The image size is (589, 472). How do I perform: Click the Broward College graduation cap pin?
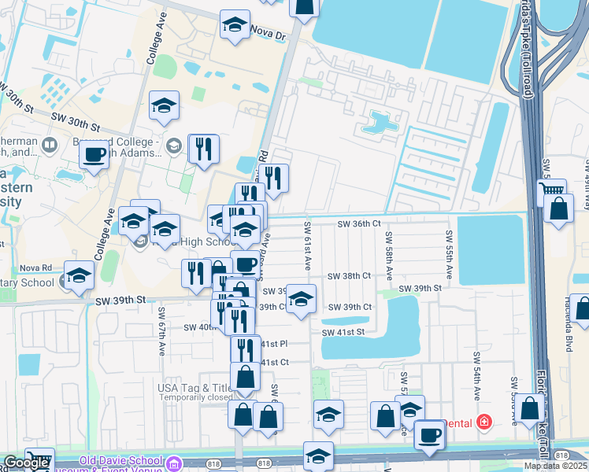click(x=173, y=146)
